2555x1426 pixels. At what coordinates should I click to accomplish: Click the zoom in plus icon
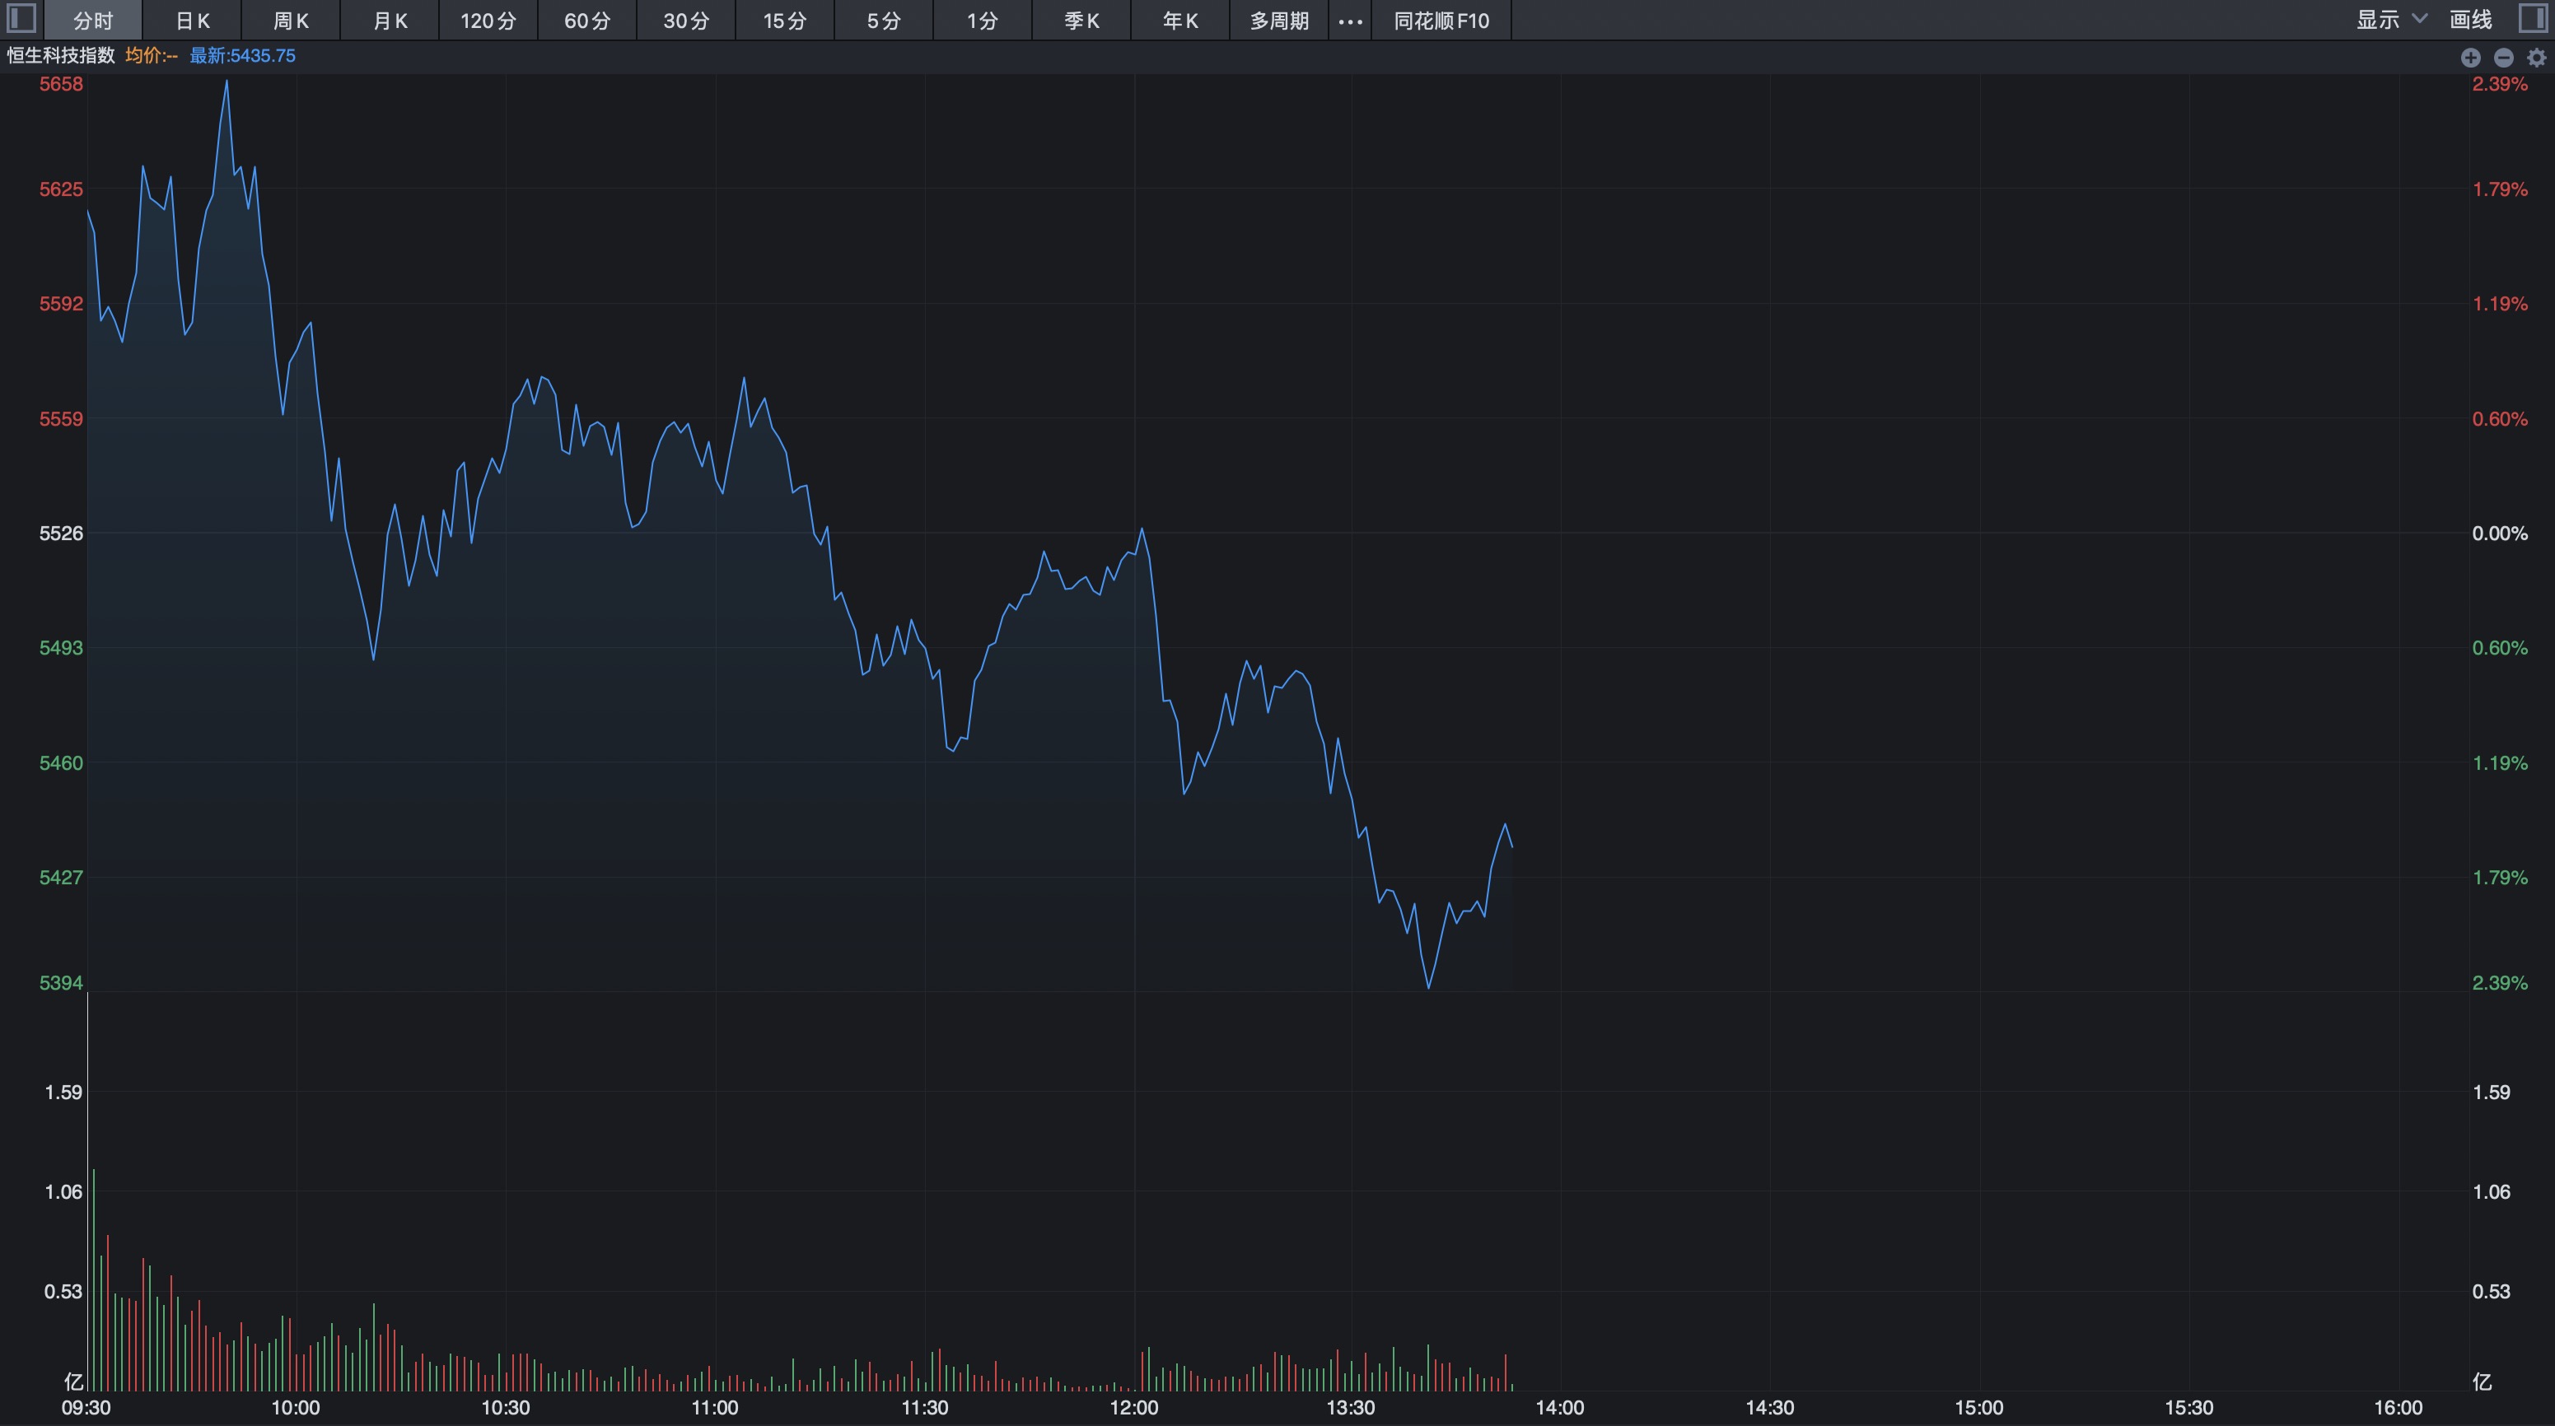(2469, 58)
